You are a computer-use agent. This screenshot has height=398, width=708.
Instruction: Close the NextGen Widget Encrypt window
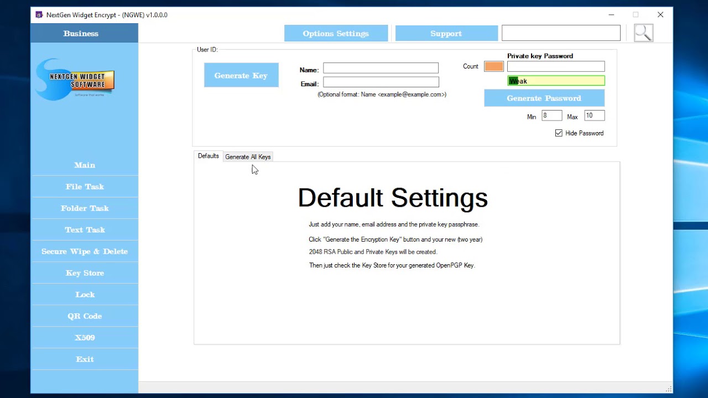660,15
